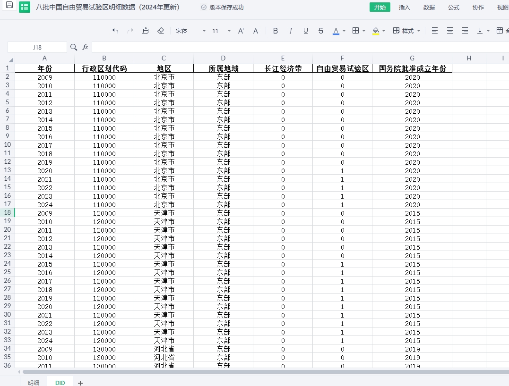The image size is (509, 386).
Task: Select row 18 header
Action: click(x=7, y=213)
